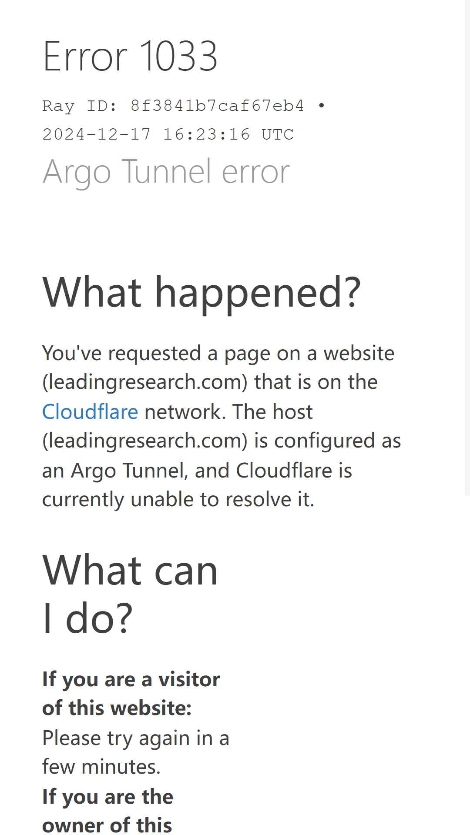Open the Cloudflare link
This screenshot has width=470, height=835.
(x=90, y=411)
